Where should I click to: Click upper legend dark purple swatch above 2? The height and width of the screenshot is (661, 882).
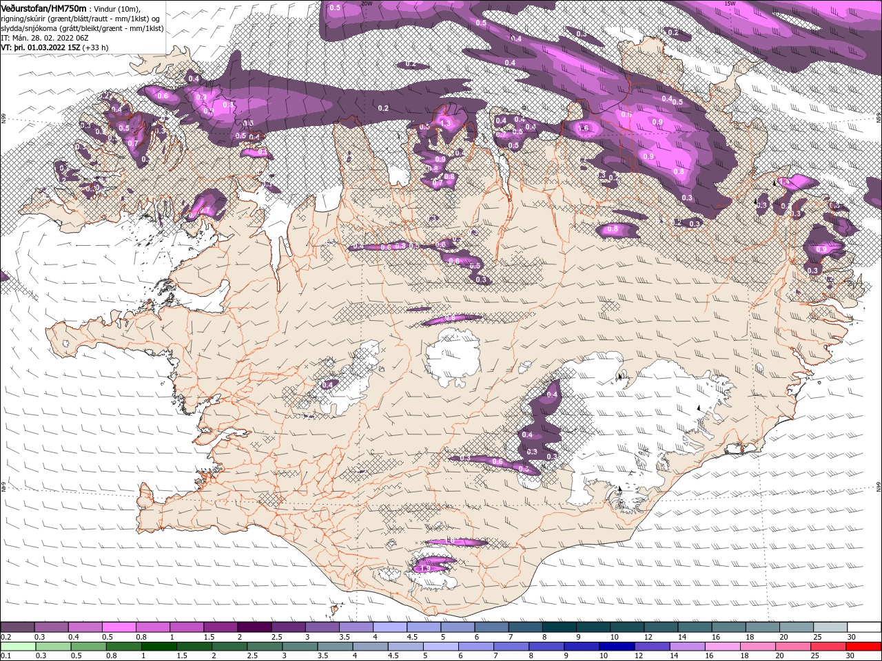click(255, 627)
